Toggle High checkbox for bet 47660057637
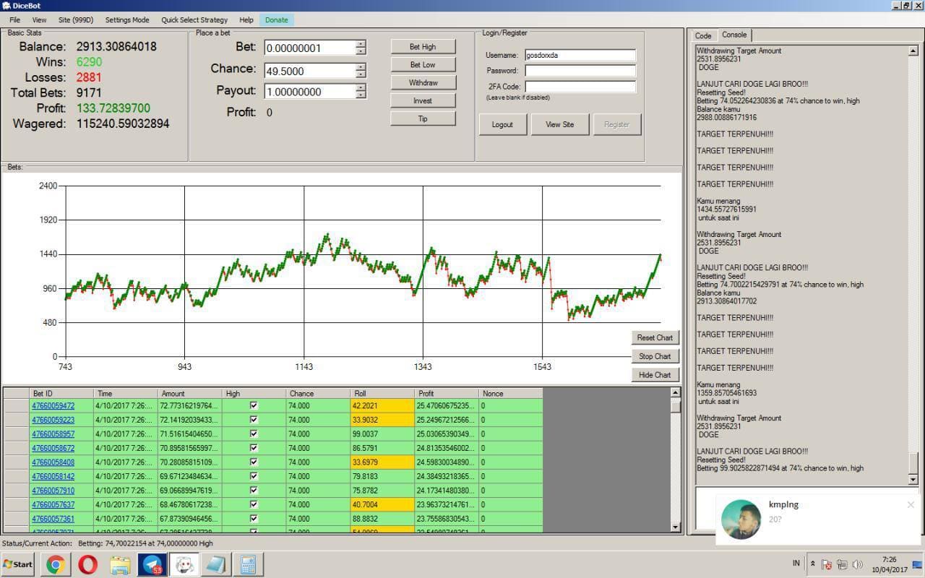Screen dimensions: 925x578 coord(254,504)
